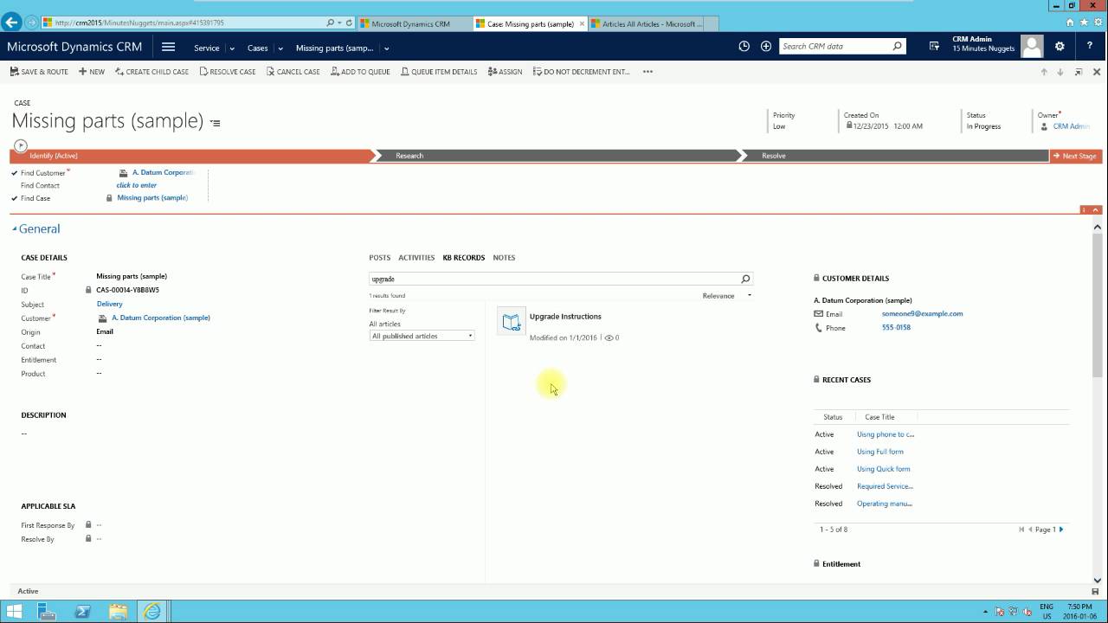
Task: Open more commands ellipsis
Action: [647, 72]
